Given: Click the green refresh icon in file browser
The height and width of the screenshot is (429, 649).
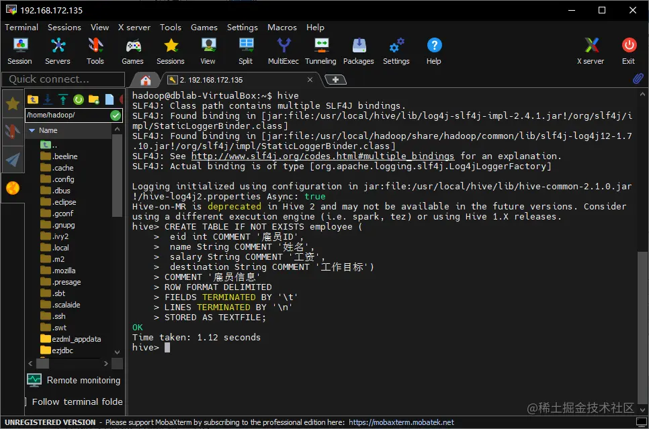Looking at the screenshot, I should [x=78, y=99].
